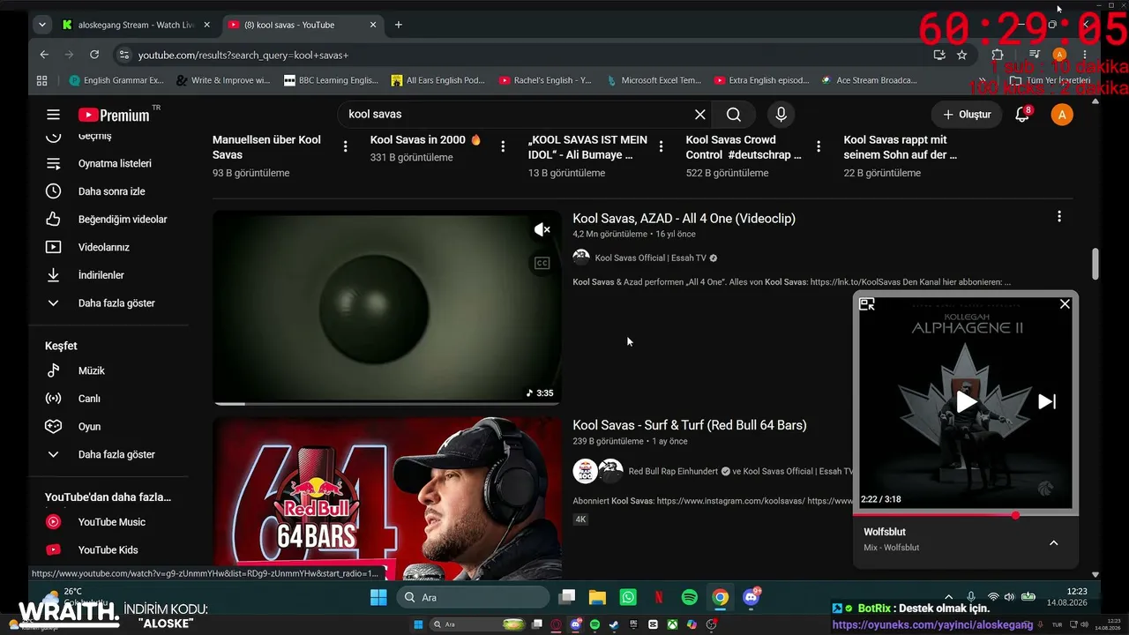Open the YouTube guide hamburger menu

[x=53, y=115]
